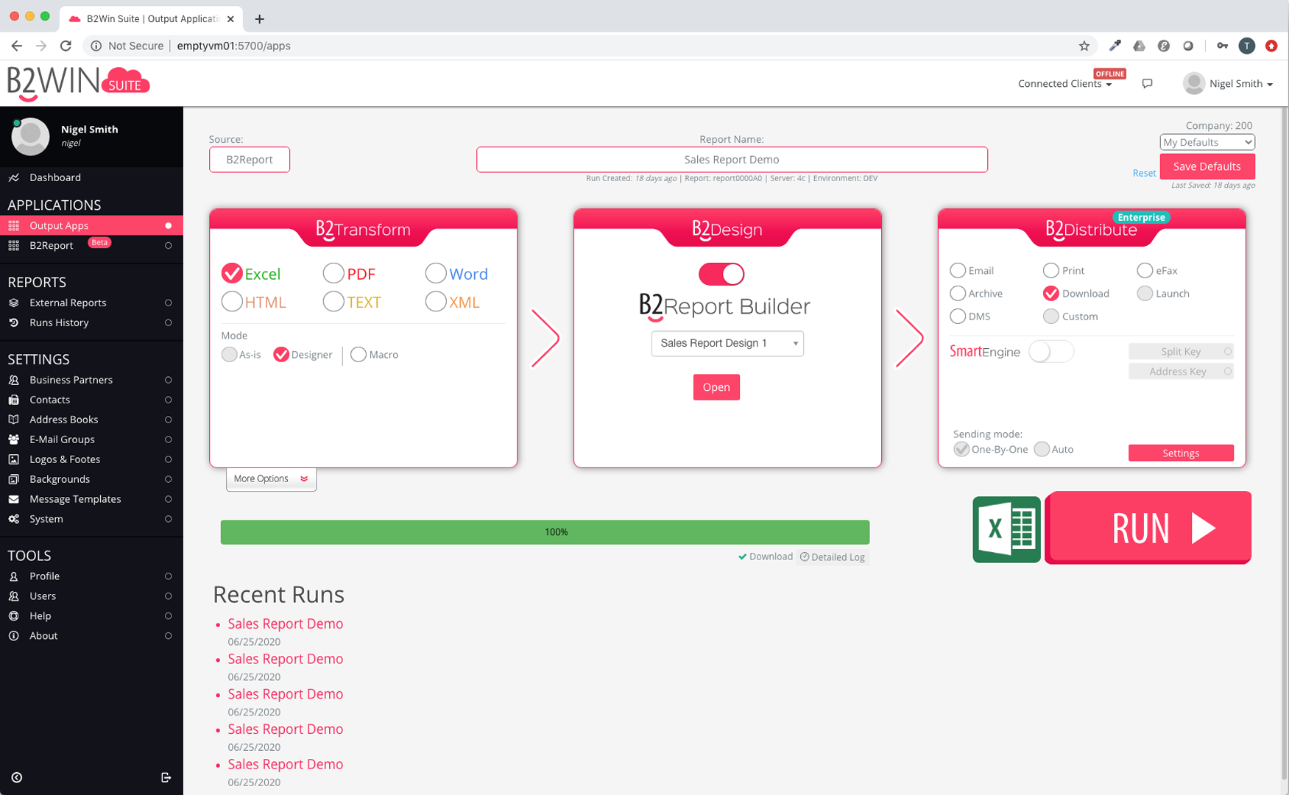Click the logout icon at sidebar bottom
Screen dimensions: 1289x795
(166, 777)
